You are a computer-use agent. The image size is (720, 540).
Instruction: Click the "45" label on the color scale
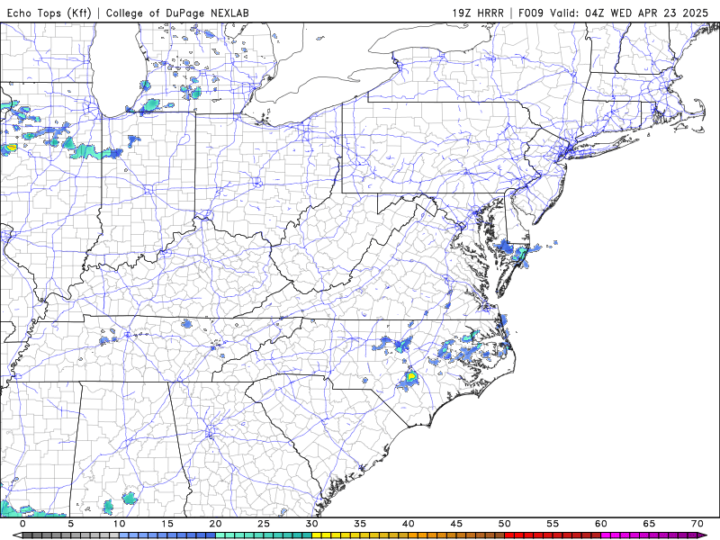[456, 524]
